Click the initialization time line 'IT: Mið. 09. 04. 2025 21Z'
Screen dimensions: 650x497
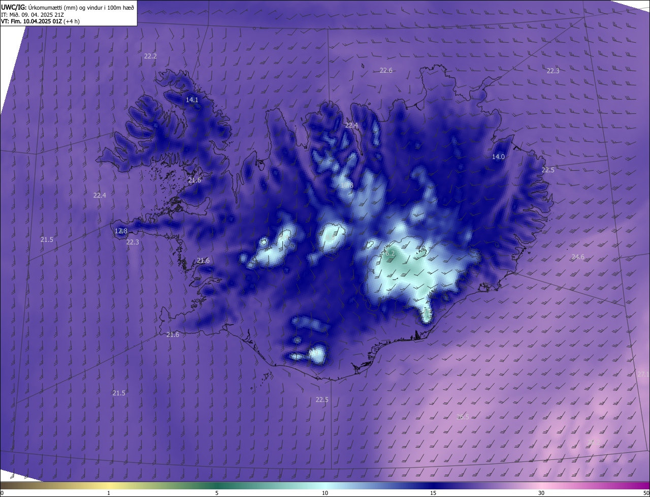tap(34, 15)
